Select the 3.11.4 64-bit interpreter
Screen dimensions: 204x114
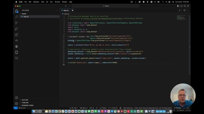click(113, 108)
